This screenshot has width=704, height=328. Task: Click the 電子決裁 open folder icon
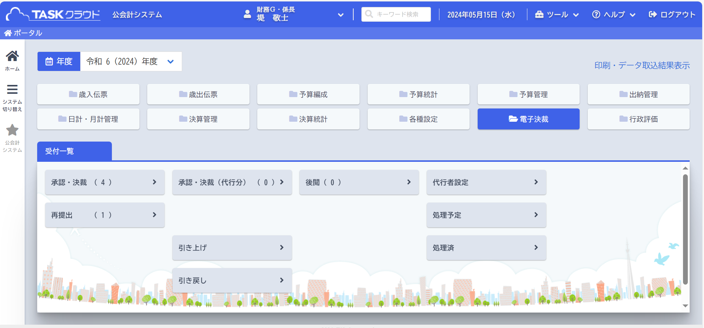pos(513,119)
